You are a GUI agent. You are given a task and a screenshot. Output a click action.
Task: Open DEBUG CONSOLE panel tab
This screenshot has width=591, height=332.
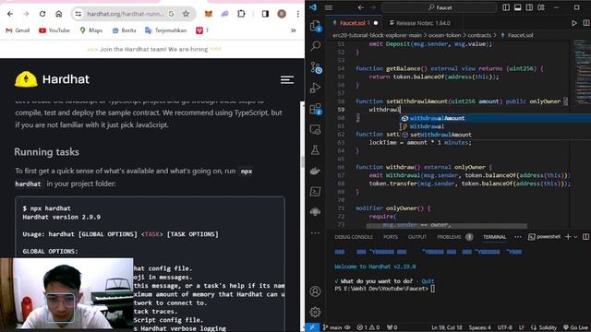354,237
